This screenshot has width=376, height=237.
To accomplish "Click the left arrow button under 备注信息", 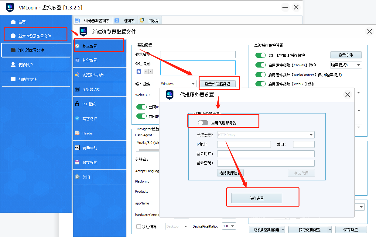I will point(146,71).
